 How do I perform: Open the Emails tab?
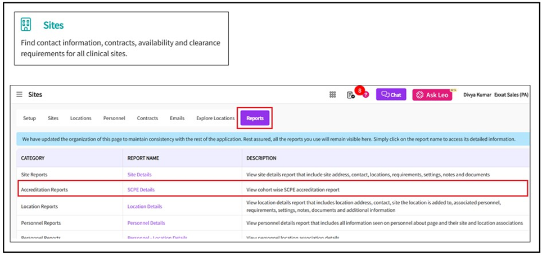[x=177, y=119]
